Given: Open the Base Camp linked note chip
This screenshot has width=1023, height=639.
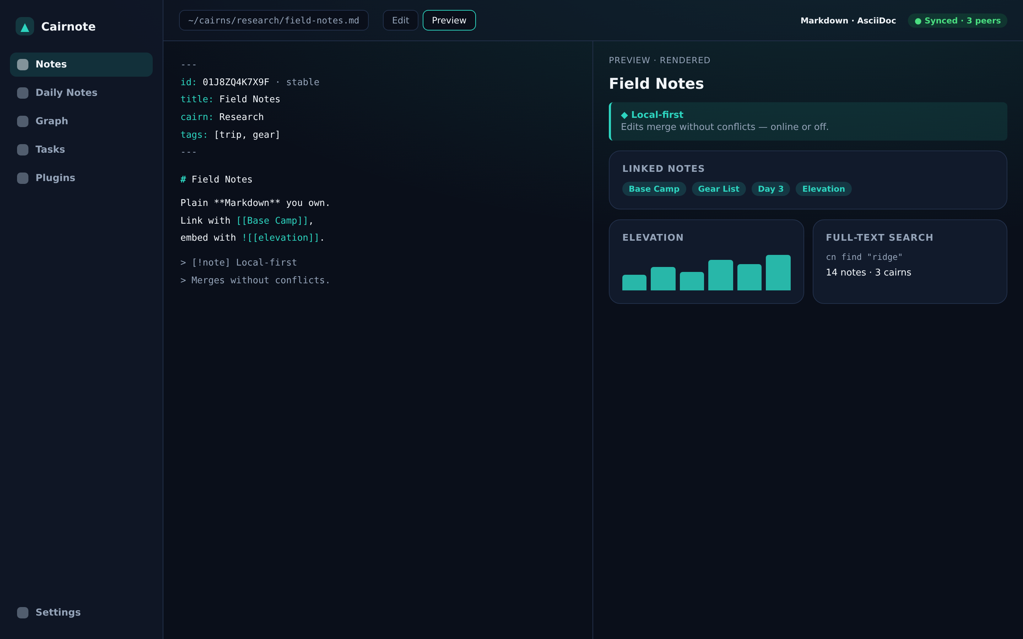Looking at the screenshot, I should point(654,189).
